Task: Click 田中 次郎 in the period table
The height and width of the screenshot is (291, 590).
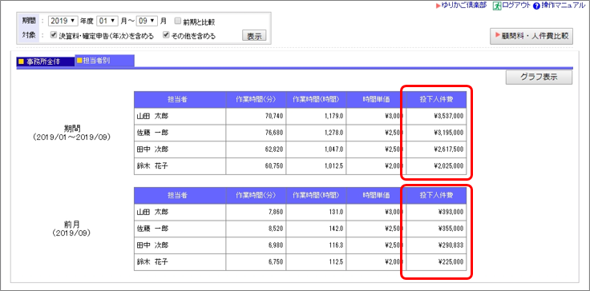Action: pos(180,149)
